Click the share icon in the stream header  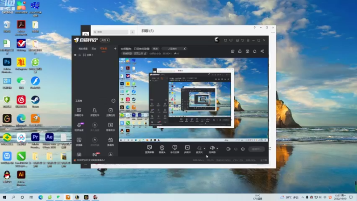pyautogui.click(x=262, y=51)
